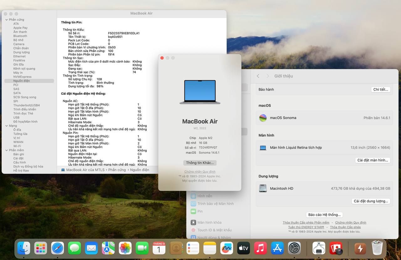Click the System Information chip icon in Dock
Screen dimensions: 401x260
click(x=319, y=248)
